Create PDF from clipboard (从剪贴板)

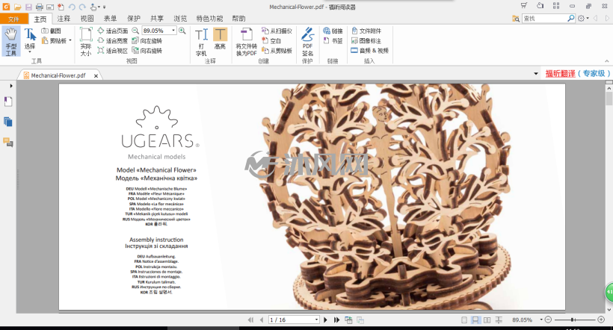[277, 51]
